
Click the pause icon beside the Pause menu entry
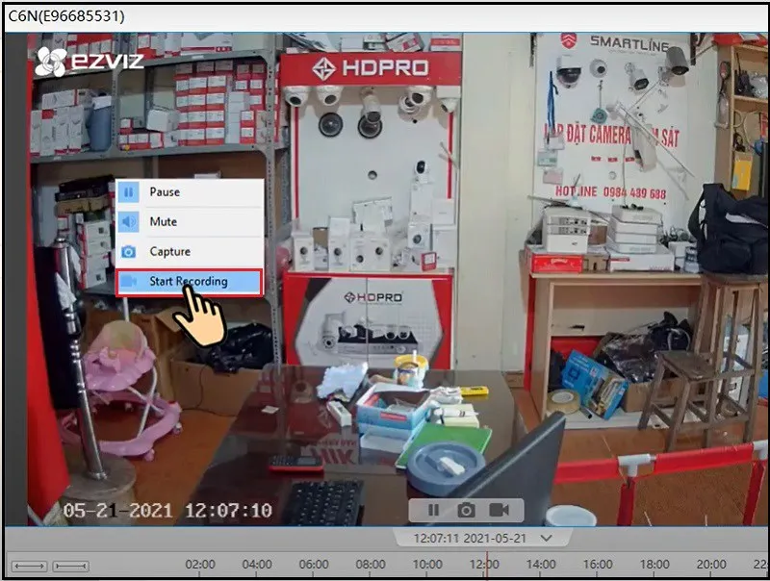tap(128, 191)
